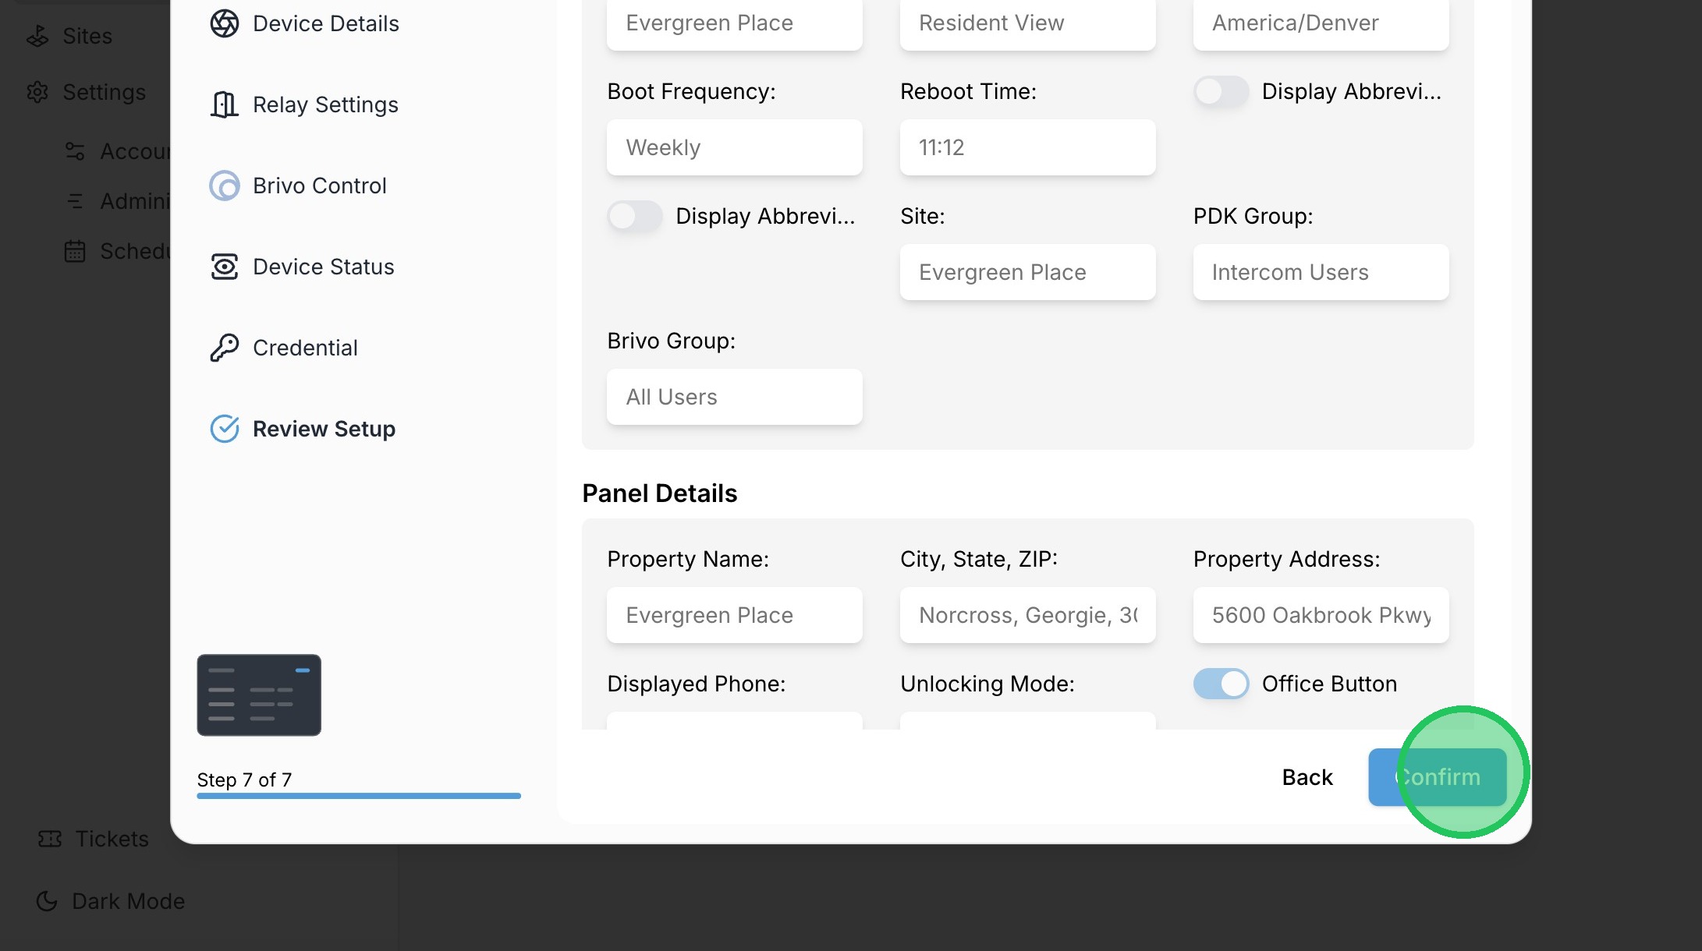Click the panel preview thumbnail

259,695
